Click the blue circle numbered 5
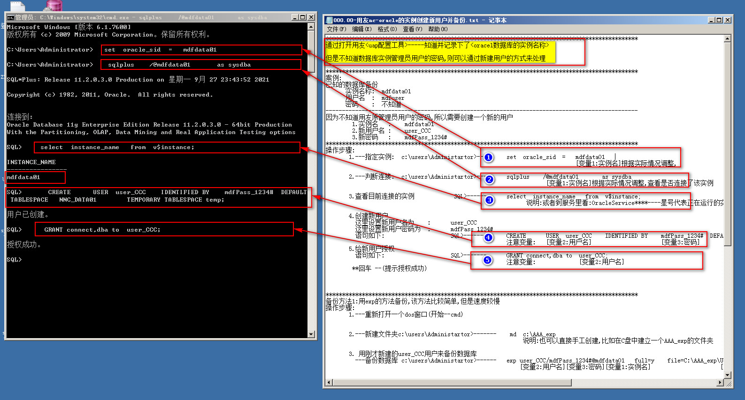 (488, 260)
